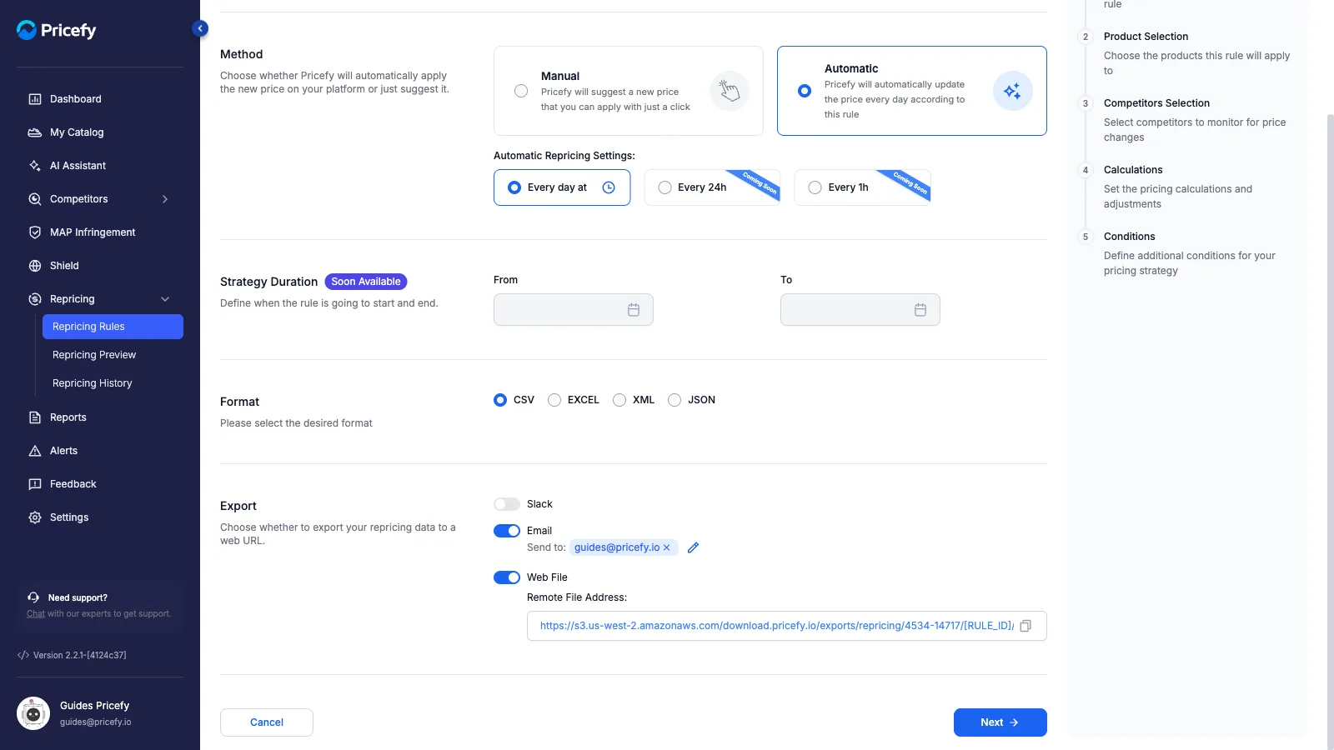The image size is (1334, 750).
Task: Click the Soon Available badge
Action: pos(366,282)
